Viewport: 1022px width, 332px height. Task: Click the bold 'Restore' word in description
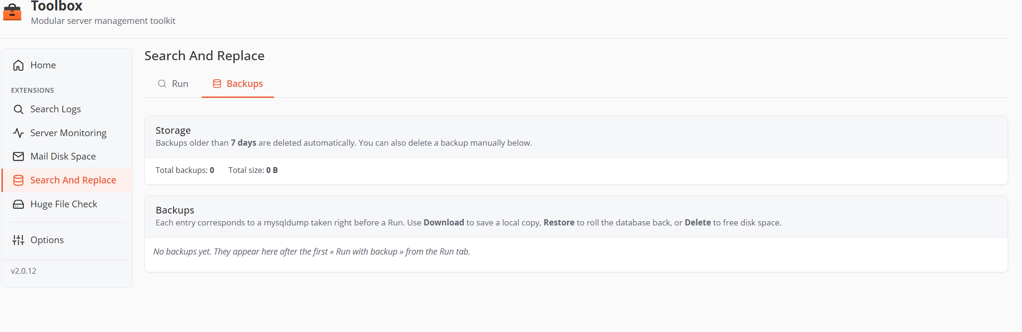[559, 223]
